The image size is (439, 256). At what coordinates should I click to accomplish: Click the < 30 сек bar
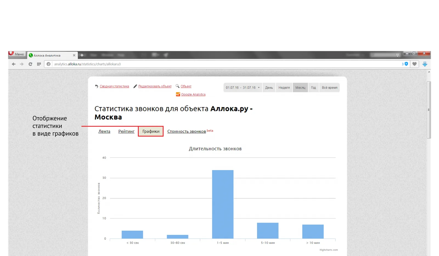[132, 235]
